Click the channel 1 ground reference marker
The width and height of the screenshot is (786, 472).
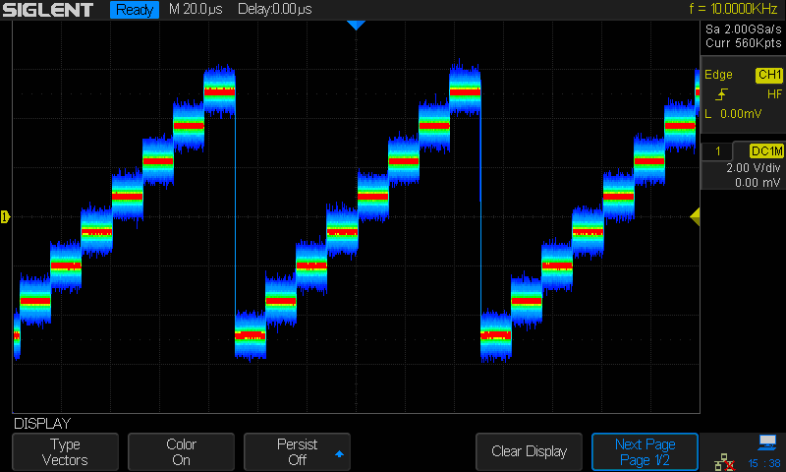click(5, 216)
